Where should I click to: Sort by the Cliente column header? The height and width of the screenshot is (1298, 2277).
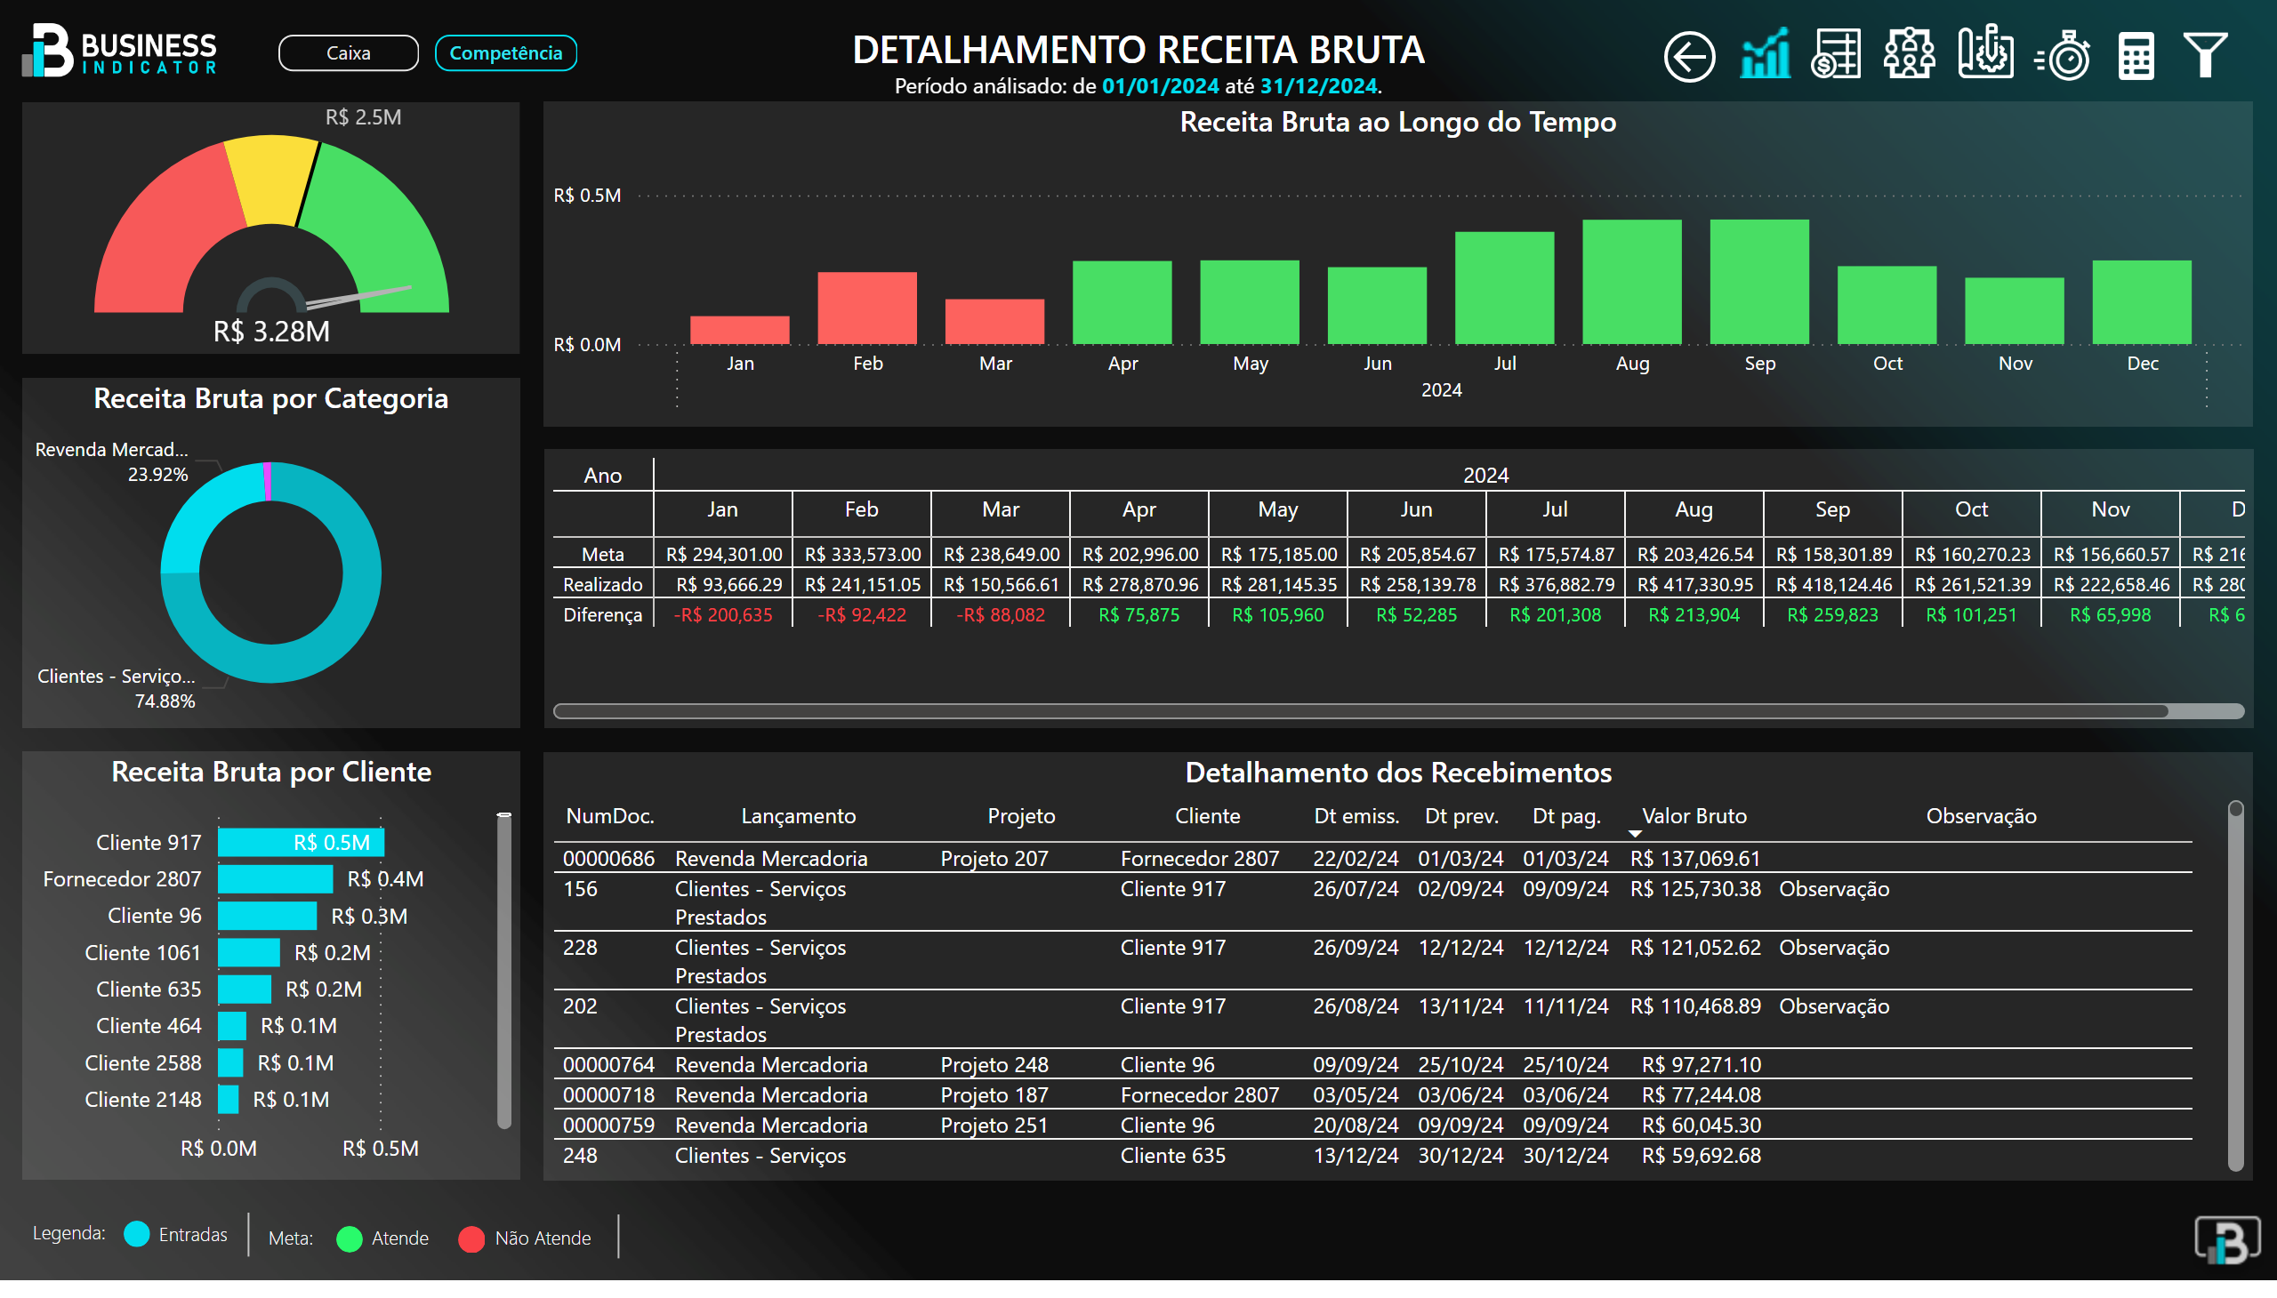pyautogui.click(x=1207, y=816)
